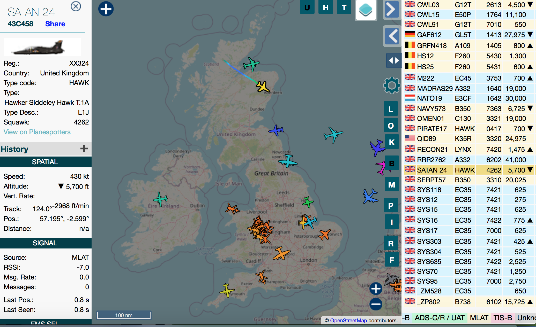
Task: Select the green aircraft near Sheffield
Action: [308, 202]
